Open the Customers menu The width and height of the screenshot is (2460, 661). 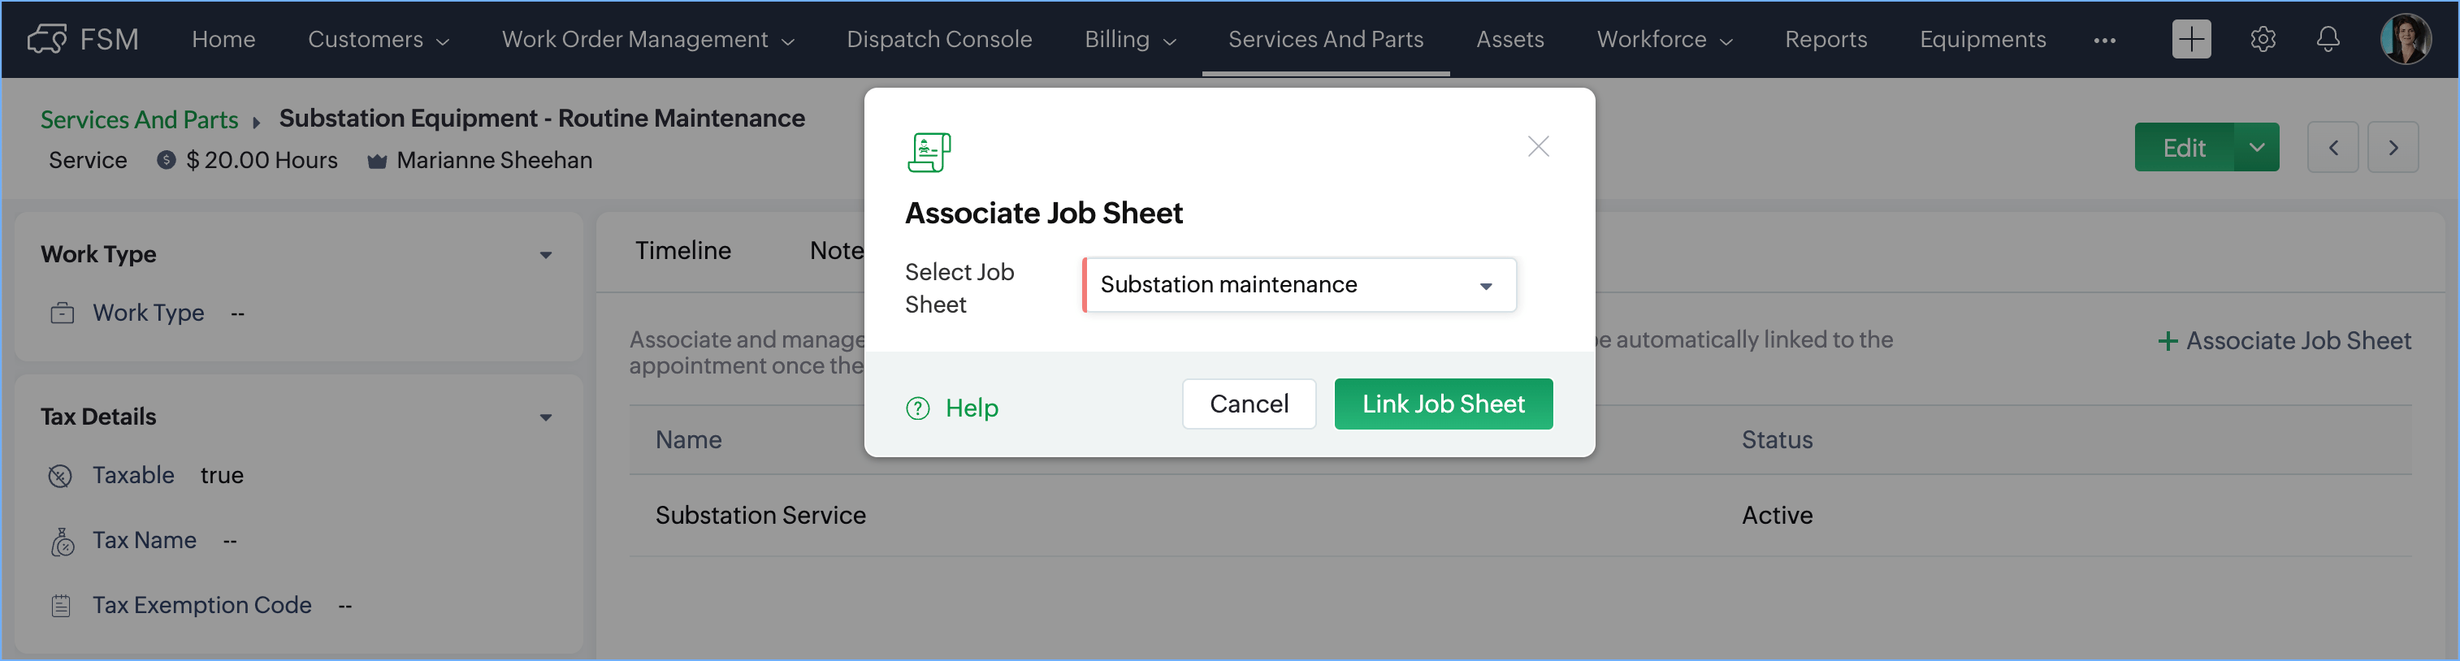pyautogui.click(x=377, y=39)
